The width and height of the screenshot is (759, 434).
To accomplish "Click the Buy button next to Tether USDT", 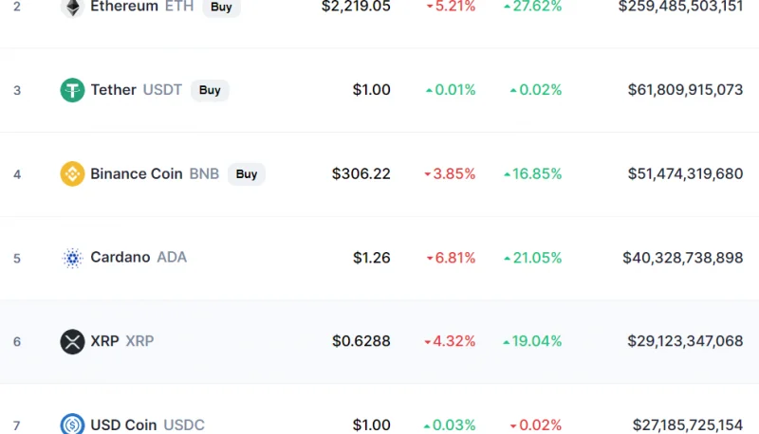I will [x=210, y=90].
